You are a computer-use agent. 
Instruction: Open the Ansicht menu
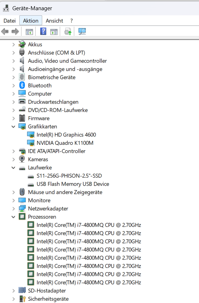(x=54, y=21)
